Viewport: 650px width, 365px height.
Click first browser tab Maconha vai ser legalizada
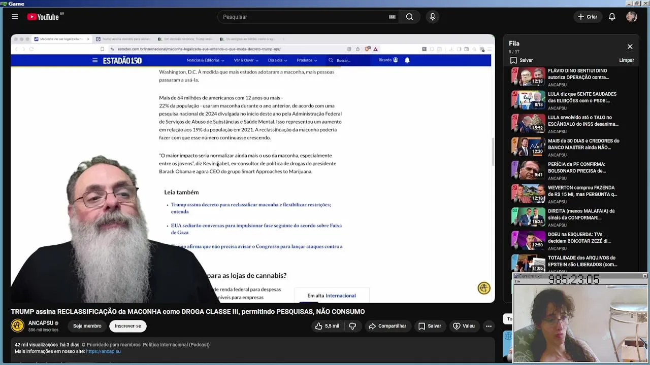point(61,39)
